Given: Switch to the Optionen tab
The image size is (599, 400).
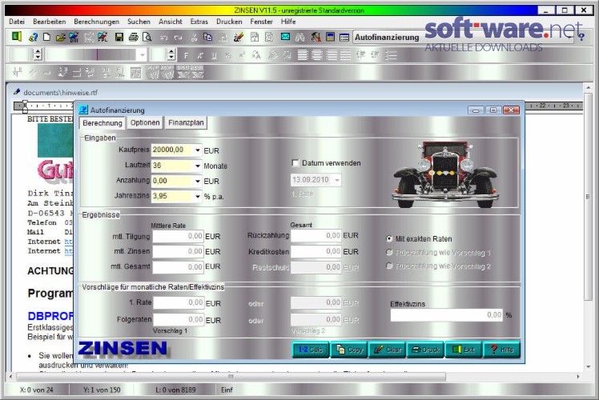Looking at the screenshot, I should point(145,123).
